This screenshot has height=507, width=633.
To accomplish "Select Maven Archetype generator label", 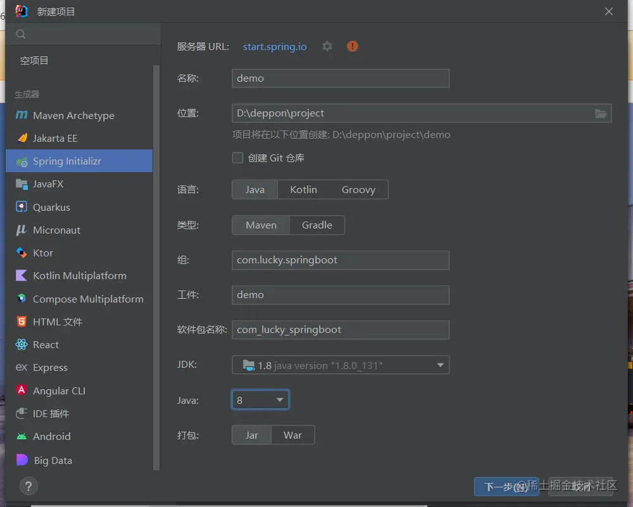I will point(73,115).
